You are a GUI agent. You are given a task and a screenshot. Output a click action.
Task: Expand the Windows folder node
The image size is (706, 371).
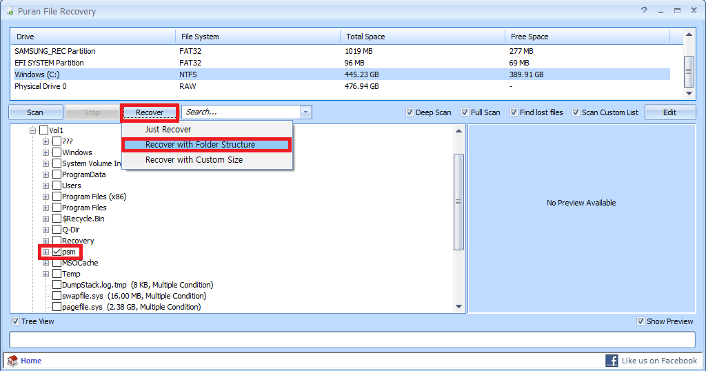pyautogui.click(x=46, y=152)
